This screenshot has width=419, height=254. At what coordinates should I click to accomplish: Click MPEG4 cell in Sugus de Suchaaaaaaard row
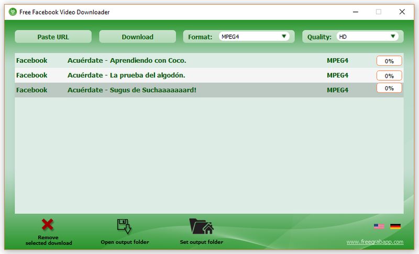point(337,90)
